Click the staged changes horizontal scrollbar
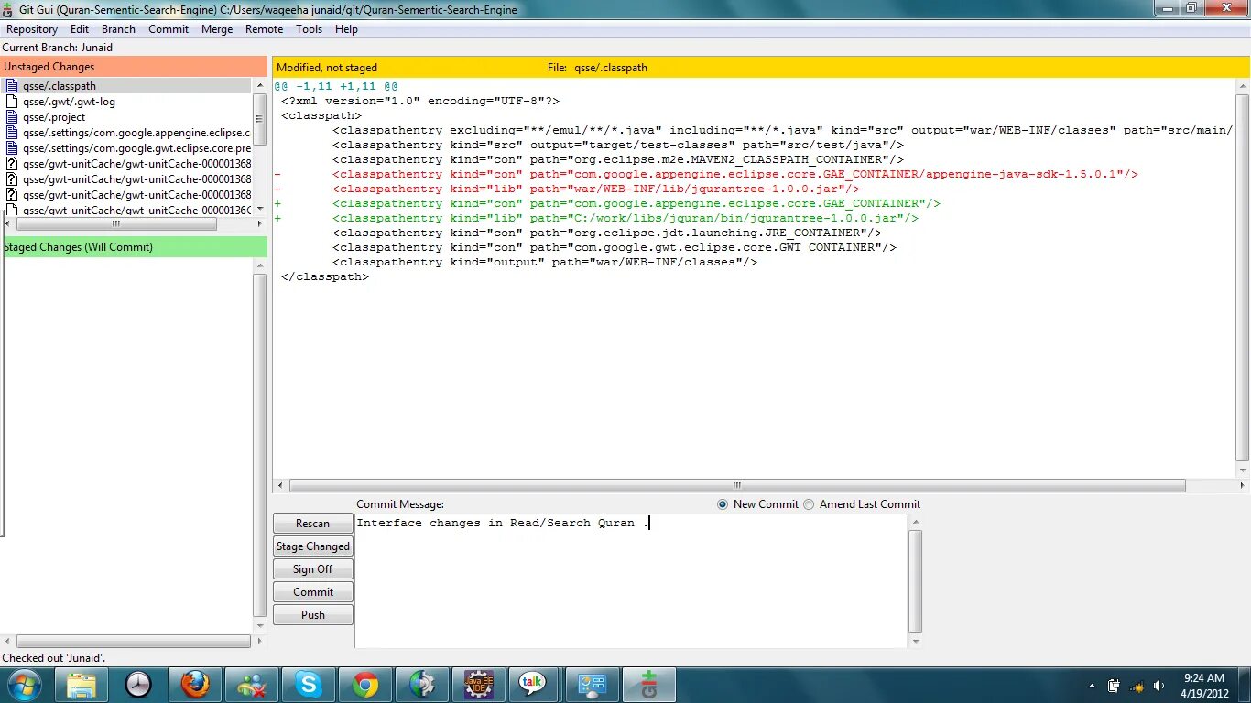Viewport: 1251px width, 703px height. [134, 642]
